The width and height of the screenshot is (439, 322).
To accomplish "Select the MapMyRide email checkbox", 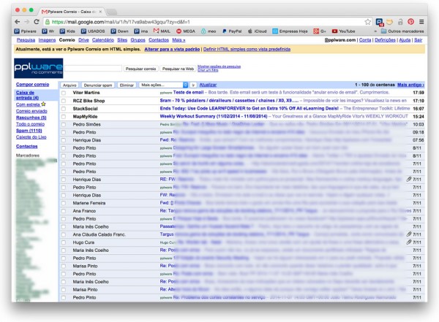I will [x=64, y=117].
